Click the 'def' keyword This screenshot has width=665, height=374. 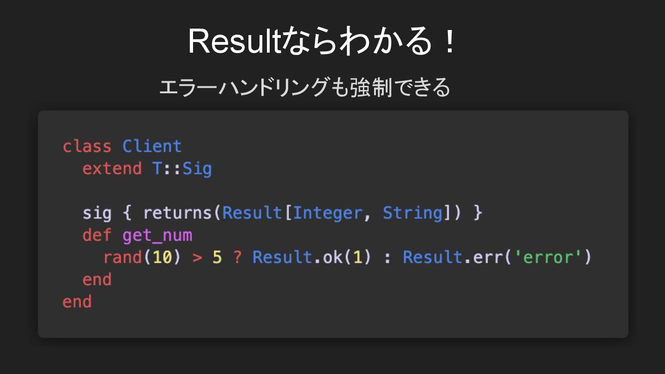[97, 235]
